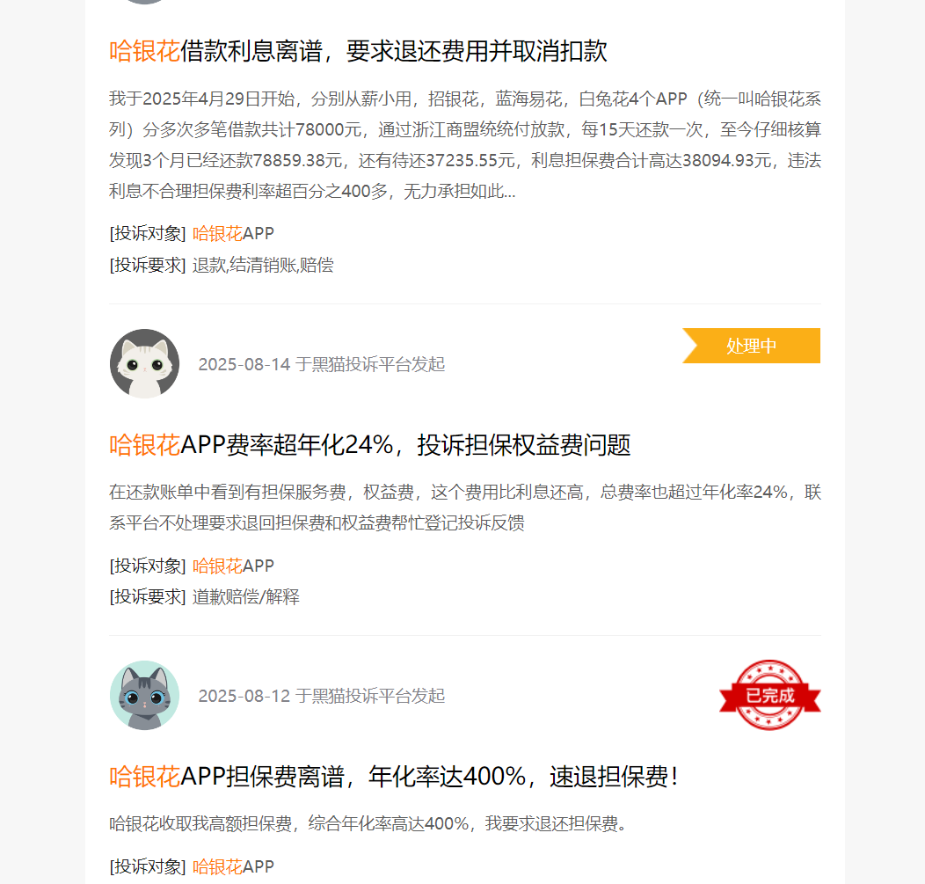
Task: Click description 哈银花收取我高额担保费
Action: pyautogui.click(x=368, y=824)
